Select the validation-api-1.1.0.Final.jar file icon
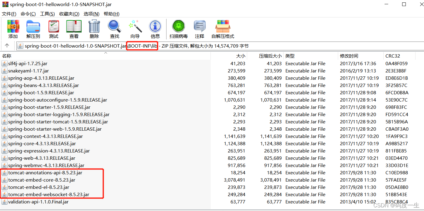Viewport: 424px width, 211px height. [4, 202]
